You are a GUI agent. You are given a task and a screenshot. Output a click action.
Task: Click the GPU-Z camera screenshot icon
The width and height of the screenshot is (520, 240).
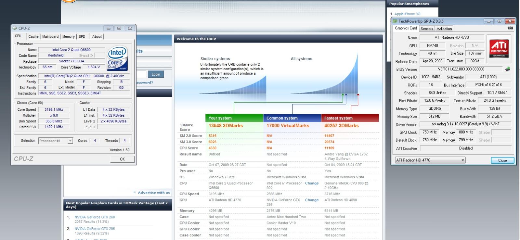(510, 28)
